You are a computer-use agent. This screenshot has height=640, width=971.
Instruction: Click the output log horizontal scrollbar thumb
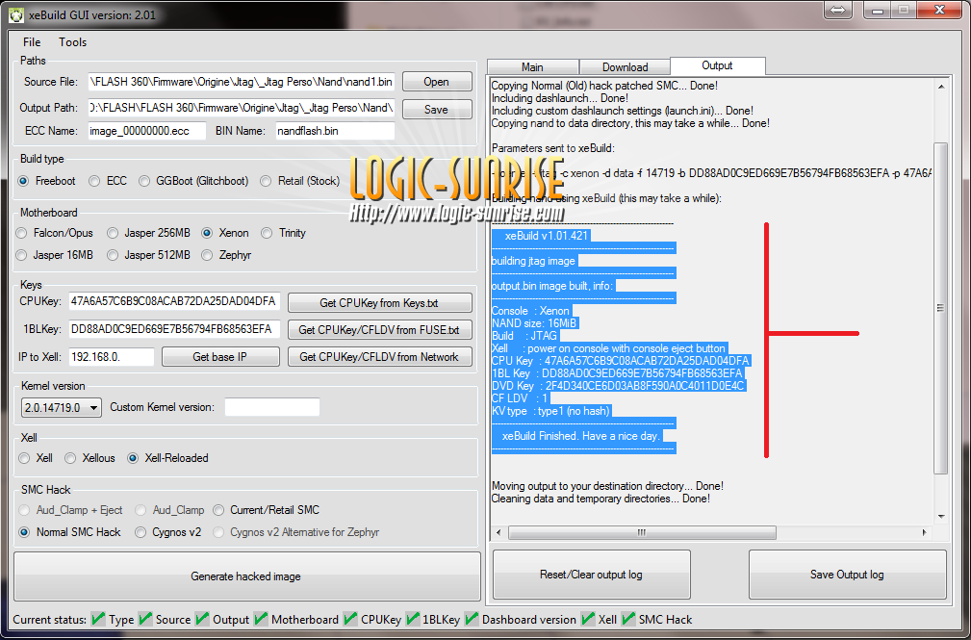coord(642,532)
